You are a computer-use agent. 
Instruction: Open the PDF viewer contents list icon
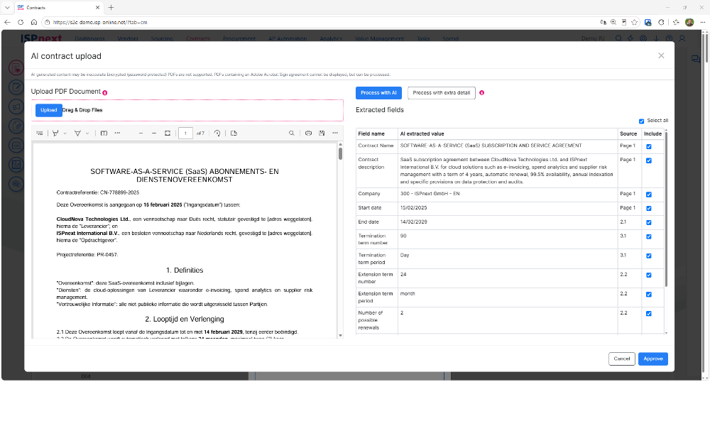40,133
